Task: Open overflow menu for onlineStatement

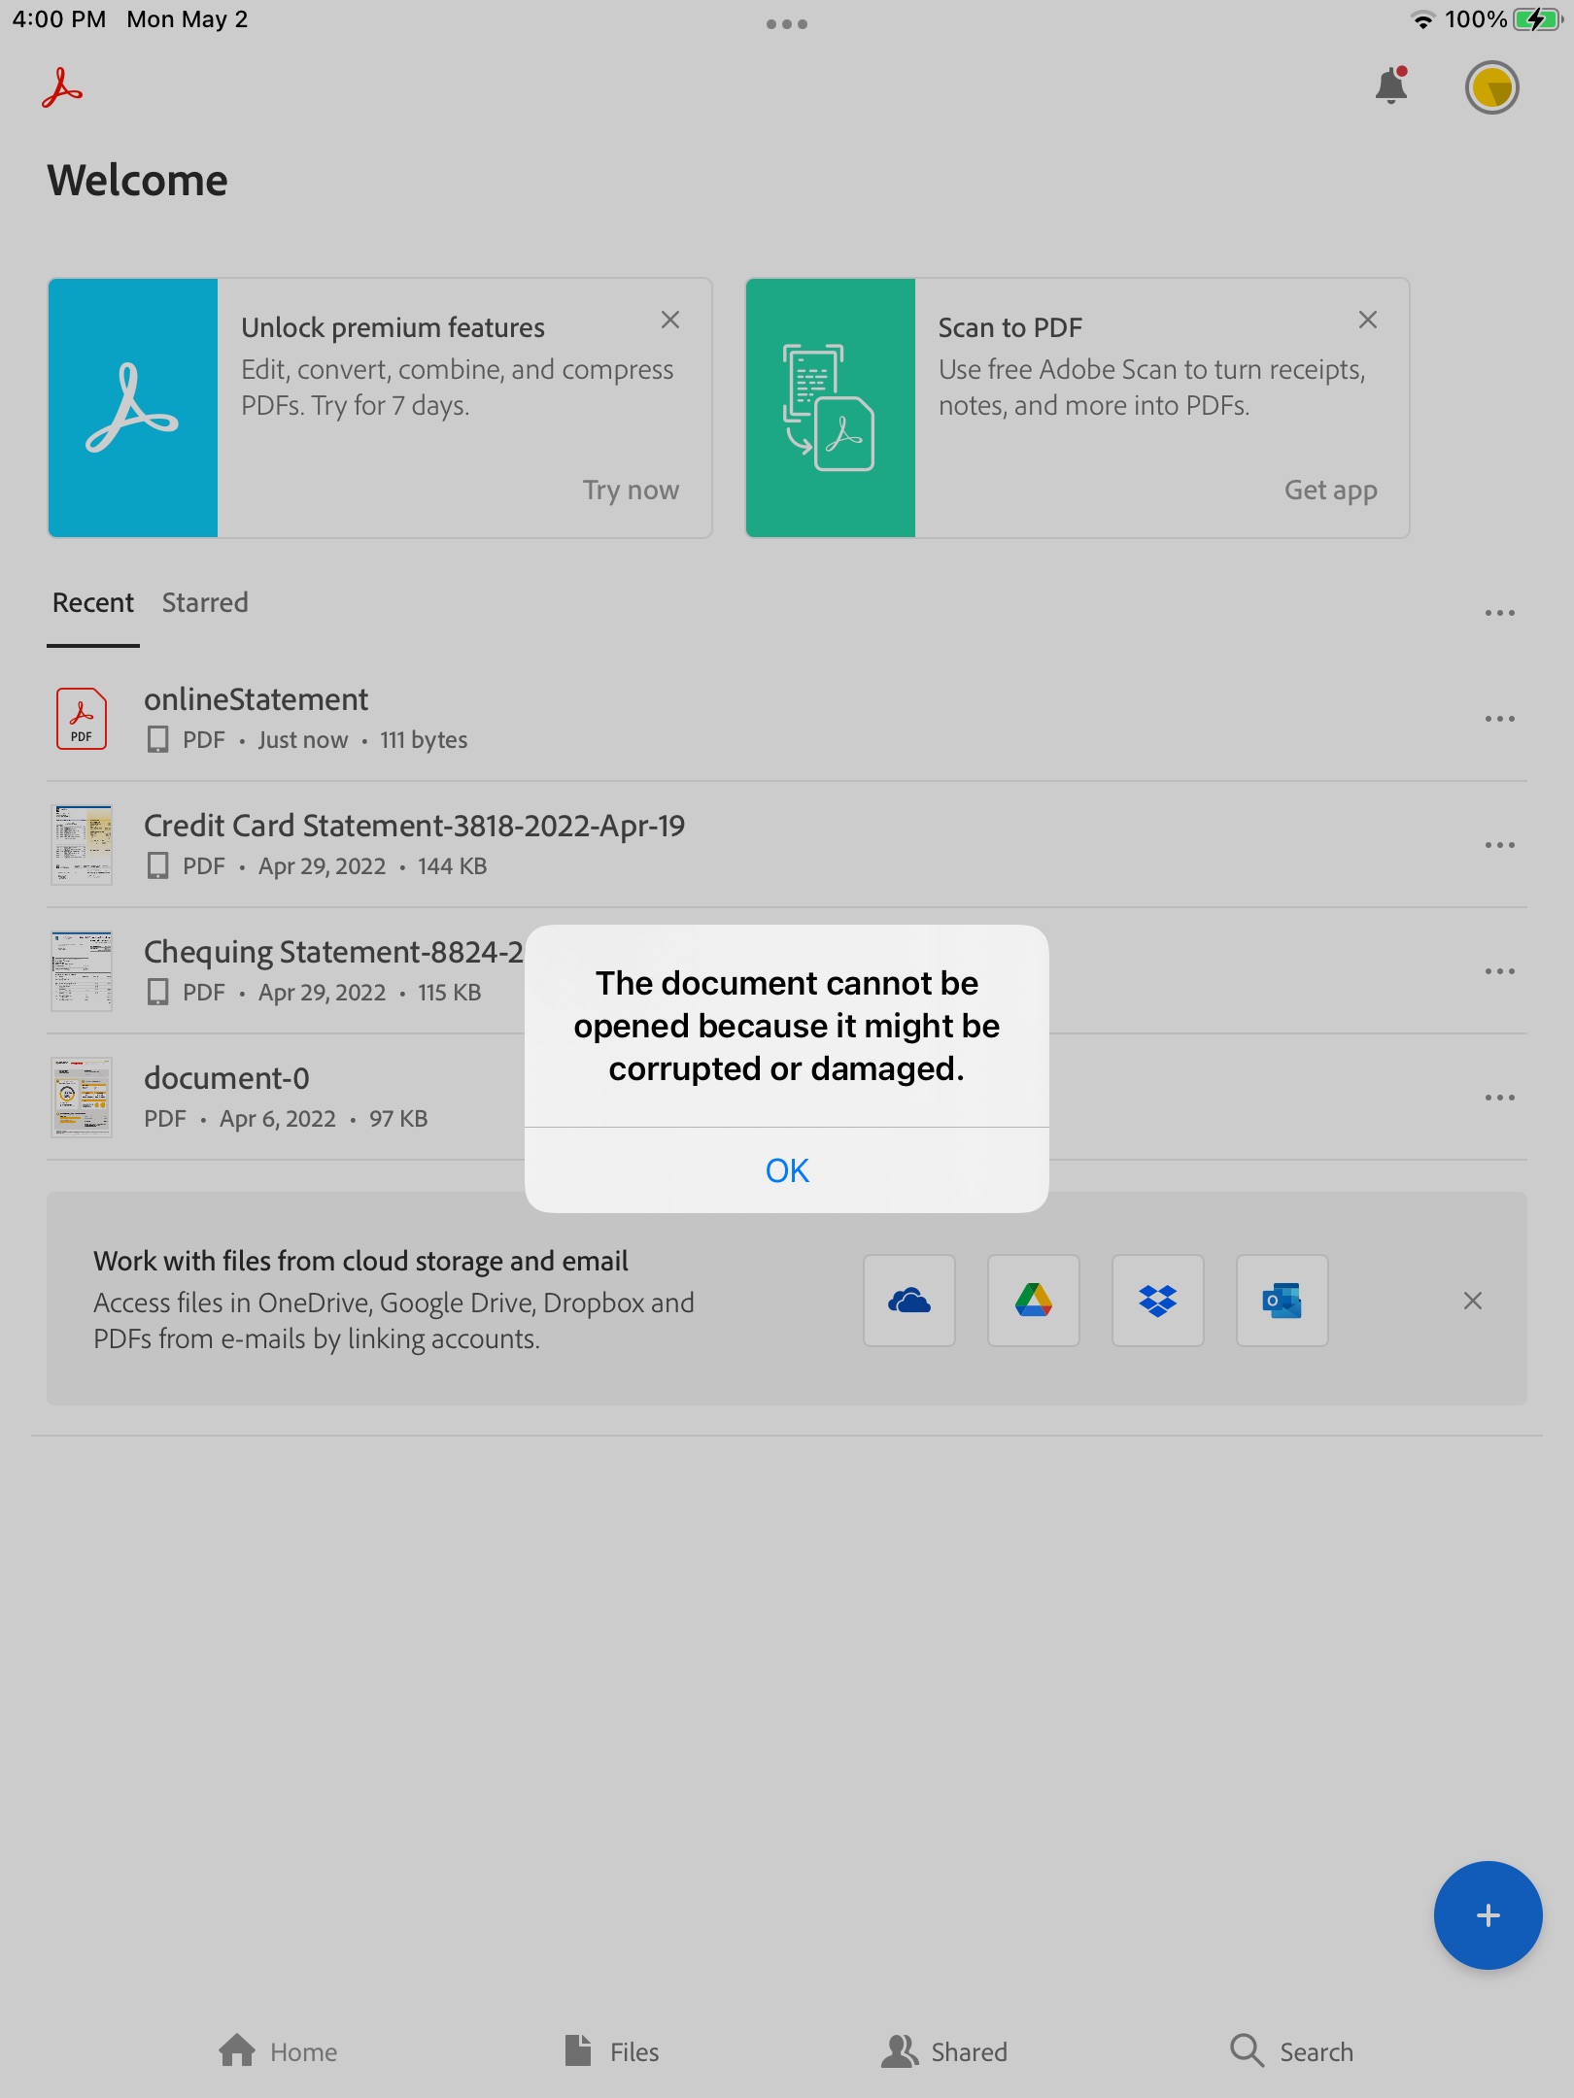Action: pos(1499,718)
